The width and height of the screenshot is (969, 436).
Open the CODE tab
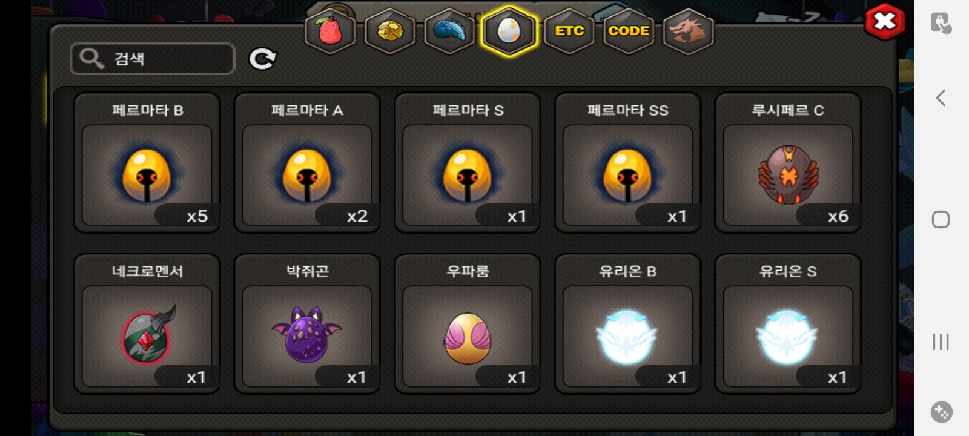tap(629, 31)
